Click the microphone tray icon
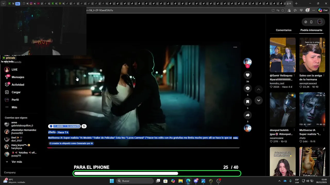Image resolution: width=330 pixels, height=185 pixels. 291,181
